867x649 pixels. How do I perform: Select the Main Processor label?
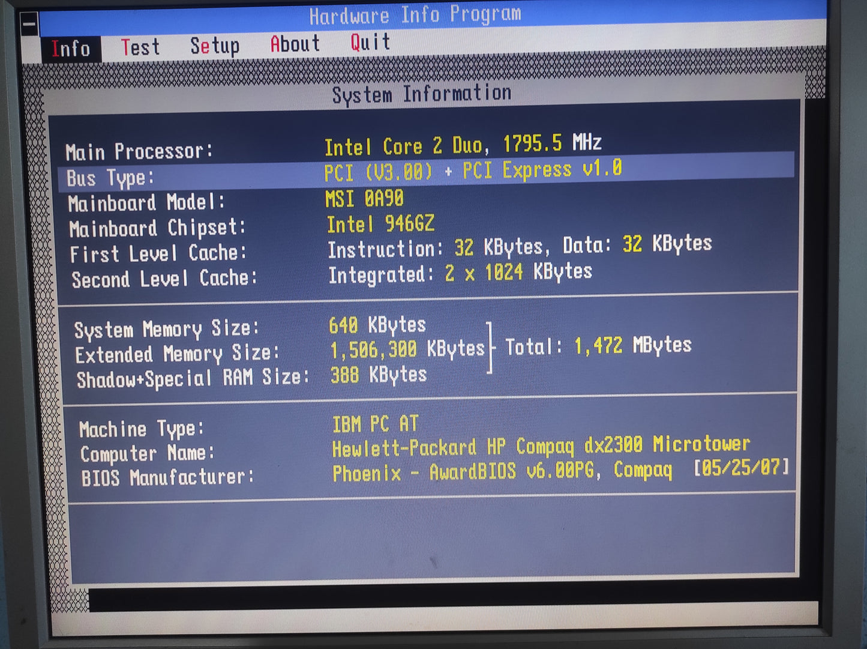139,151
